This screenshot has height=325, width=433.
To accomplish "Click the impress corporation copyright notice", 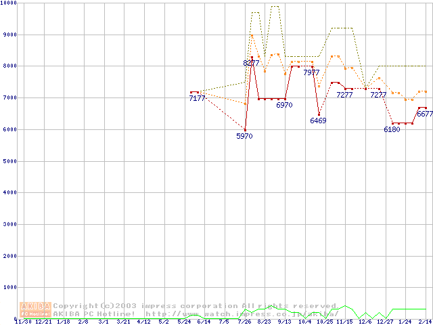I will [195, 306].
